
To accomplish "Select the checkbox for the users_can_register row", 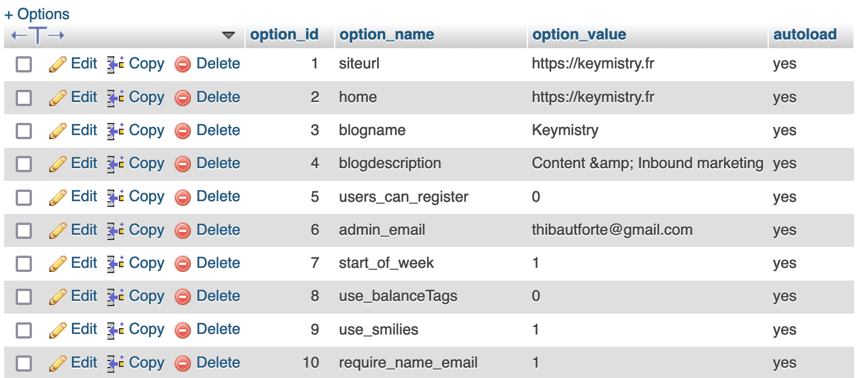I will [23, 197].
